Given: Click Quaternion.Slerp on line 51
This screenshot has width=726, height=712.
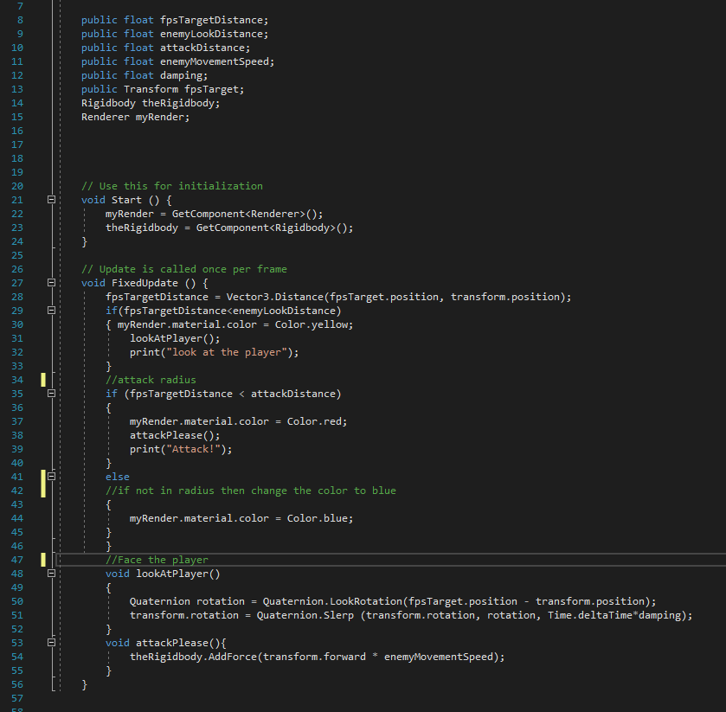Looking at the screenshot, I should [305, 615].
